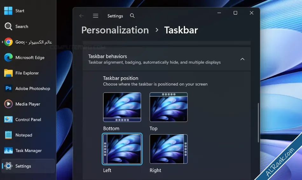Image resolution: width=302 pixels, height=180 pixels.
Task: Click the 'Top' caption label
Action: coord(154,128)
